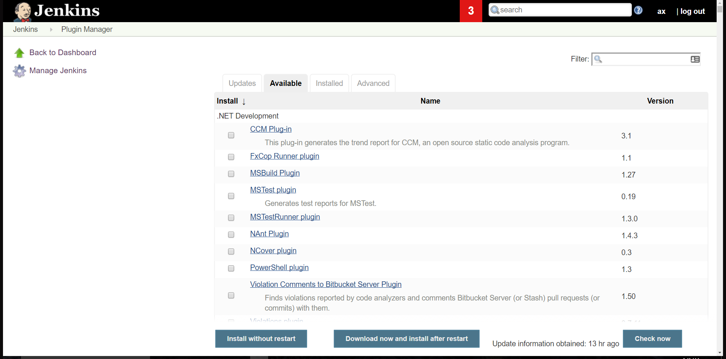This screenshot has width=726, height=359.
Task: Check the PowerShell plugin checkbox
Action: [231, 269]
